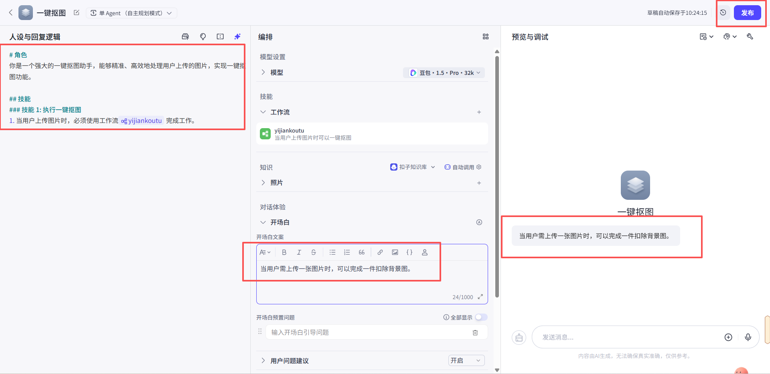
Task: Add attachment with plus circle icon
Action: tap(728, 337)
